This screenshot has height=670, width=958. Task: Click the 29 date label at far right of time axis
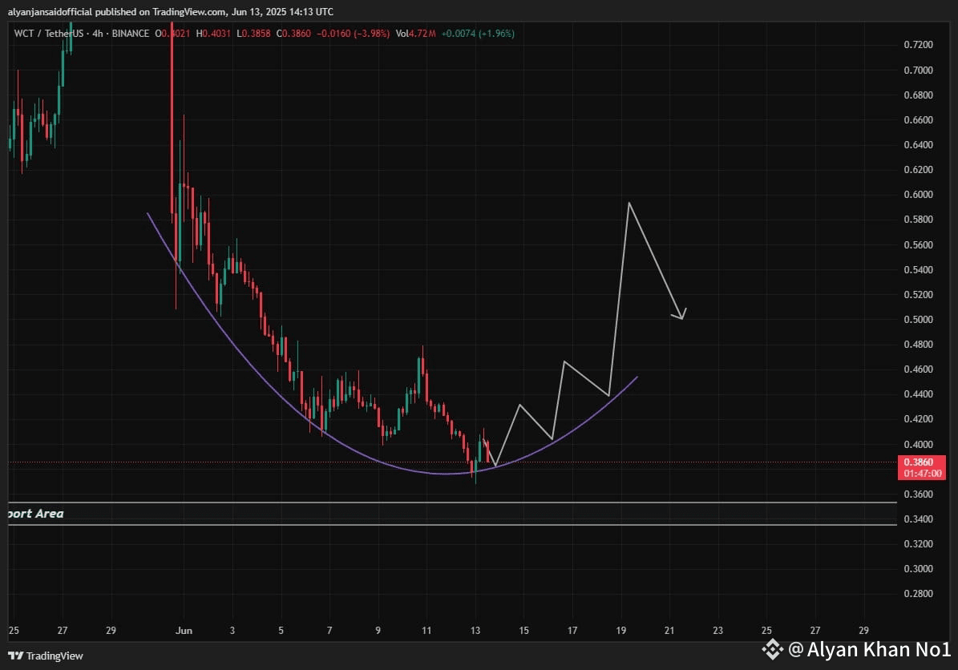(864, 630)
